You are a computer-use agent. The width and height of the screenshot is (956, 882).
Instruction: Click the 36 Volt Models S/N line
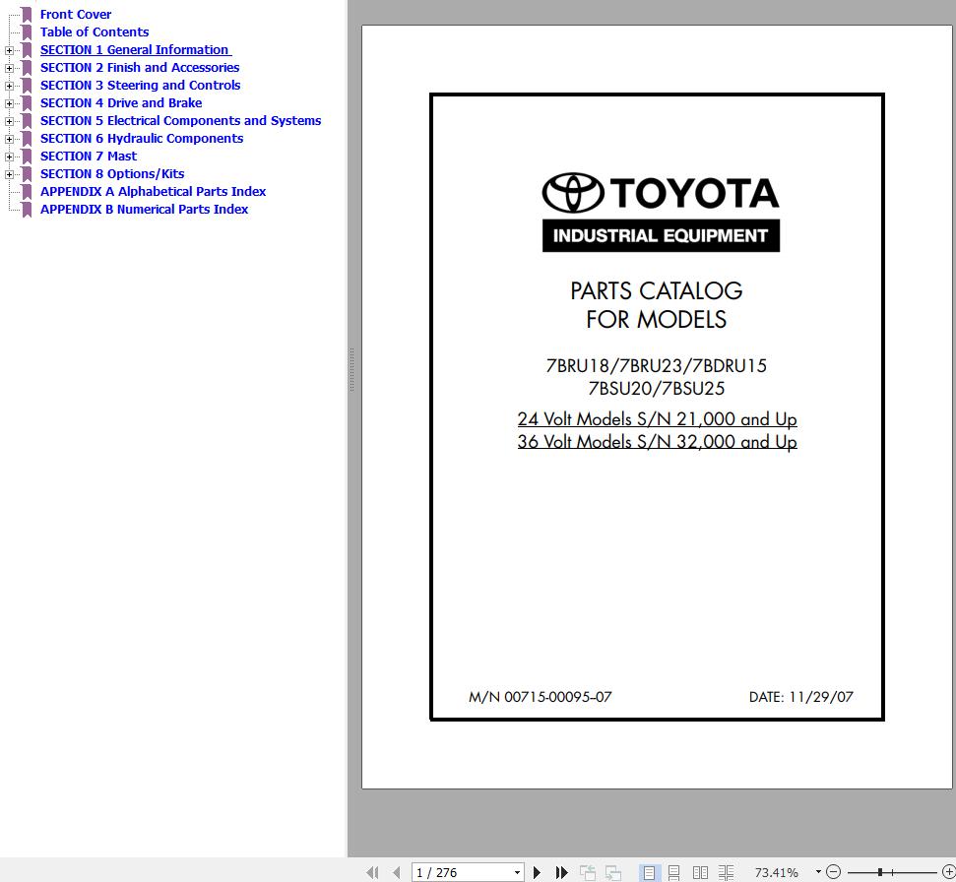pos(658,441)
